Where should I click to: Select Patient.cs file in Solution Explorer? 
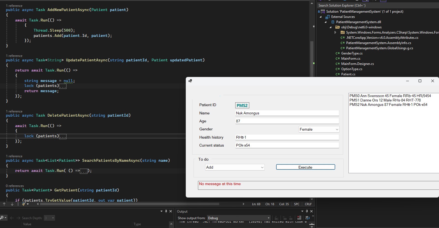tap(348, 74)
